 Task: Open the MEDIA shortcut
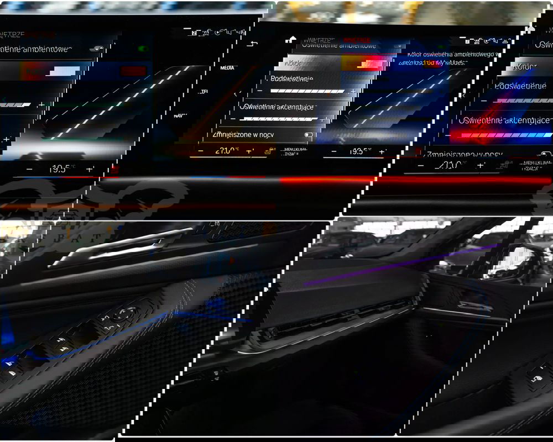[x=227, y=68]
